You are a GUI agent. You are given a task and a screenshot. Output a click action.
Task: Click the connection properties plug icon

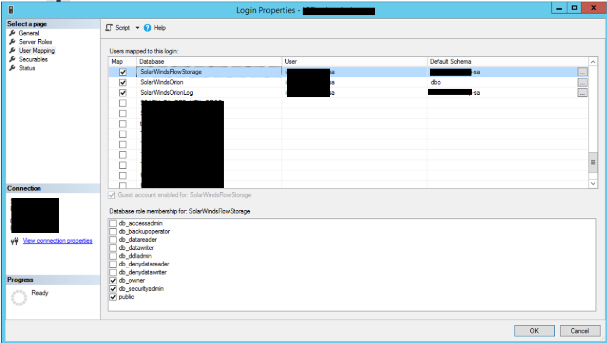click(x=15, y=241)
